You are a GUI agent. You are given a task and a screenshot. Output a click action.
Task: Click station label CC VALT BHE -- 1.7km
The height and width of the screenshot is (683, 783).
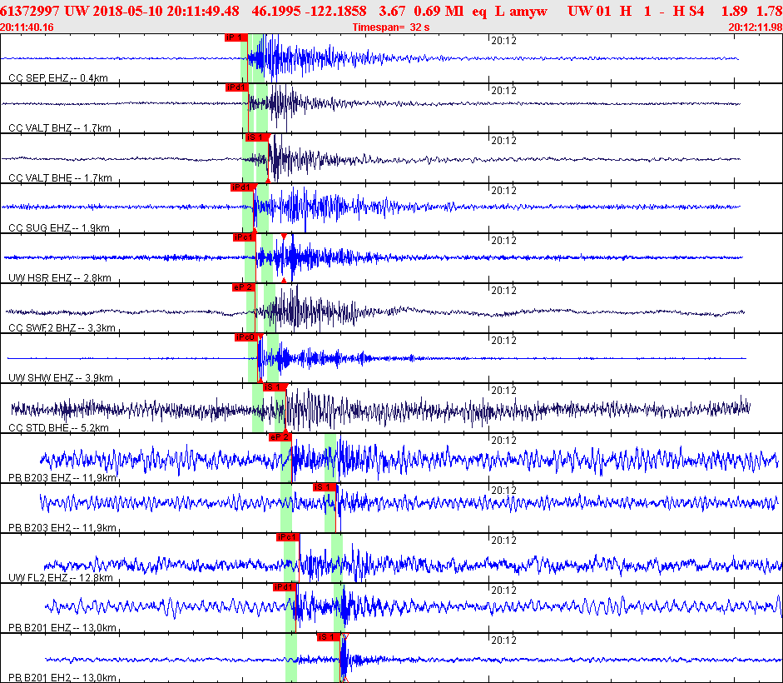60,178
